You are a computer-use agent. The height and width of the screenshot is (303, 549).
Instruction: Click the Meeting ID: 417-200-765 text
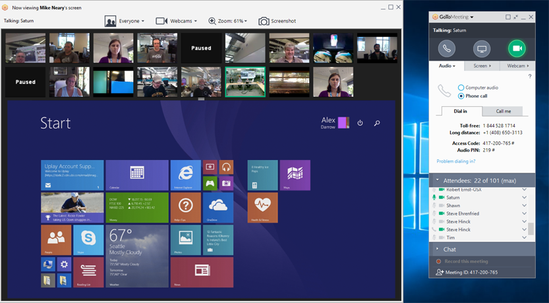(x=471, y=272)
